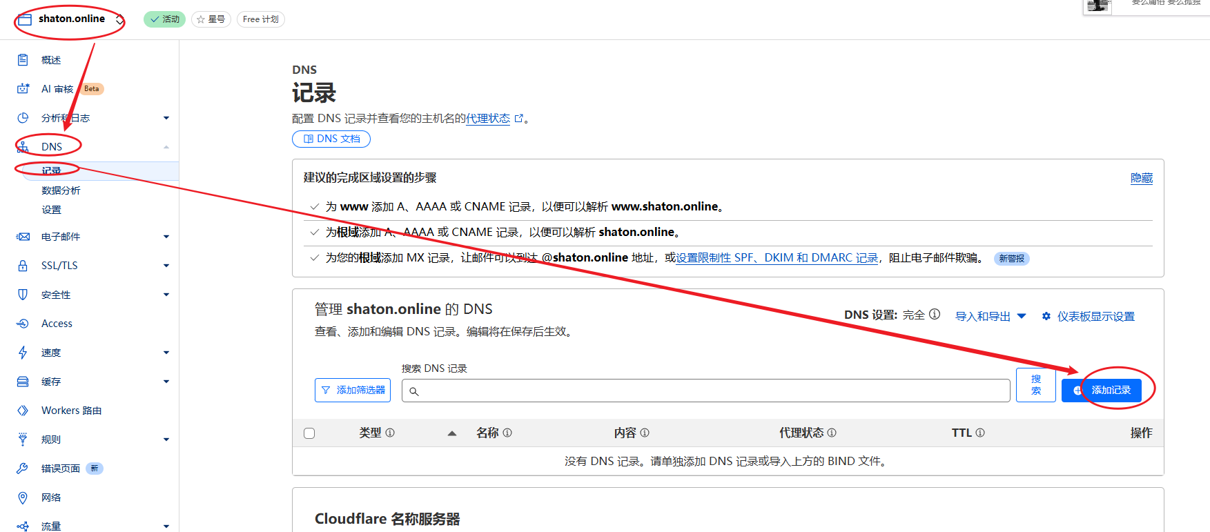Toggle the 星号 star button

tap(211, 19)
